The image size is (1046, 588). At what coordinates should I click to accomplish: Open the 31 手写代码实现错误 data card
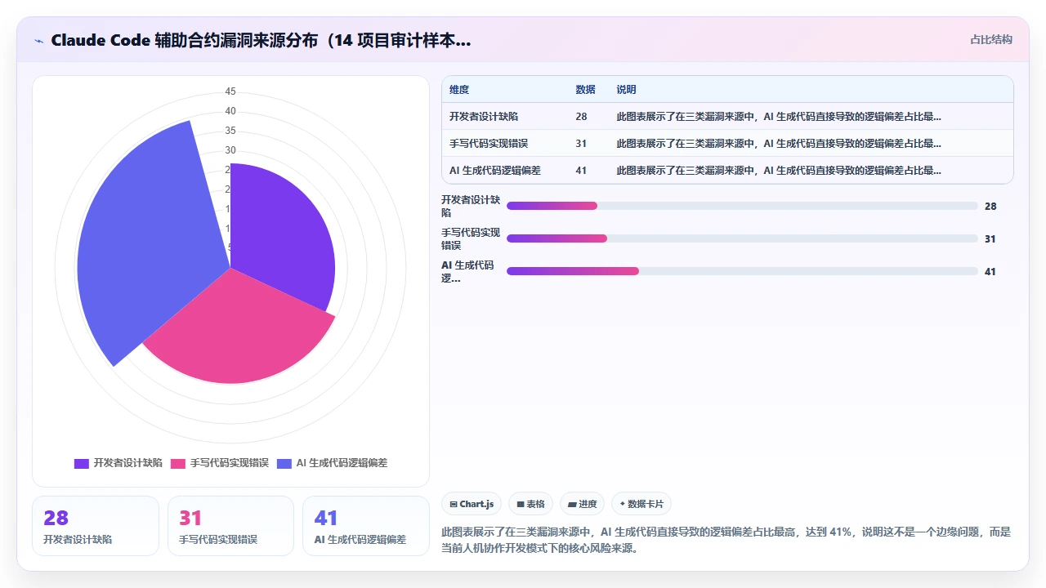[x=230, y=526]
